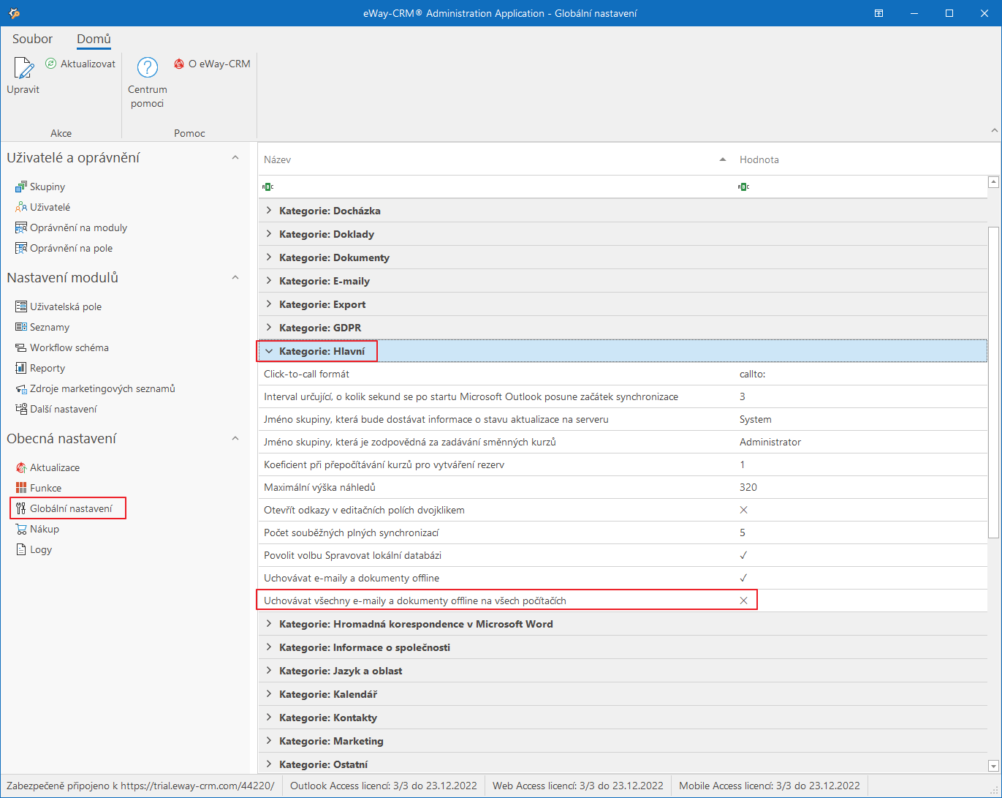Click the Seznamy icon

pyautogui.click(x=21, y=327)
